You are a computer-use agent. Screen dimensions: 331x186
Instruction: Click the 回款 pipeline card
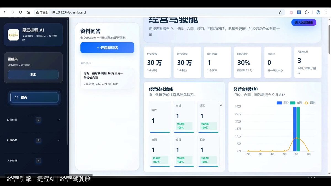tap(209, 151)
